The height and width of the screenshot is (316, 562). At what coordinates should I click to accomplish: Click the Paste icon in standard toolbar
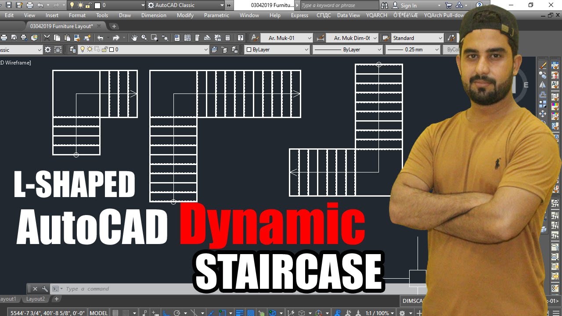tap(68, 38)
